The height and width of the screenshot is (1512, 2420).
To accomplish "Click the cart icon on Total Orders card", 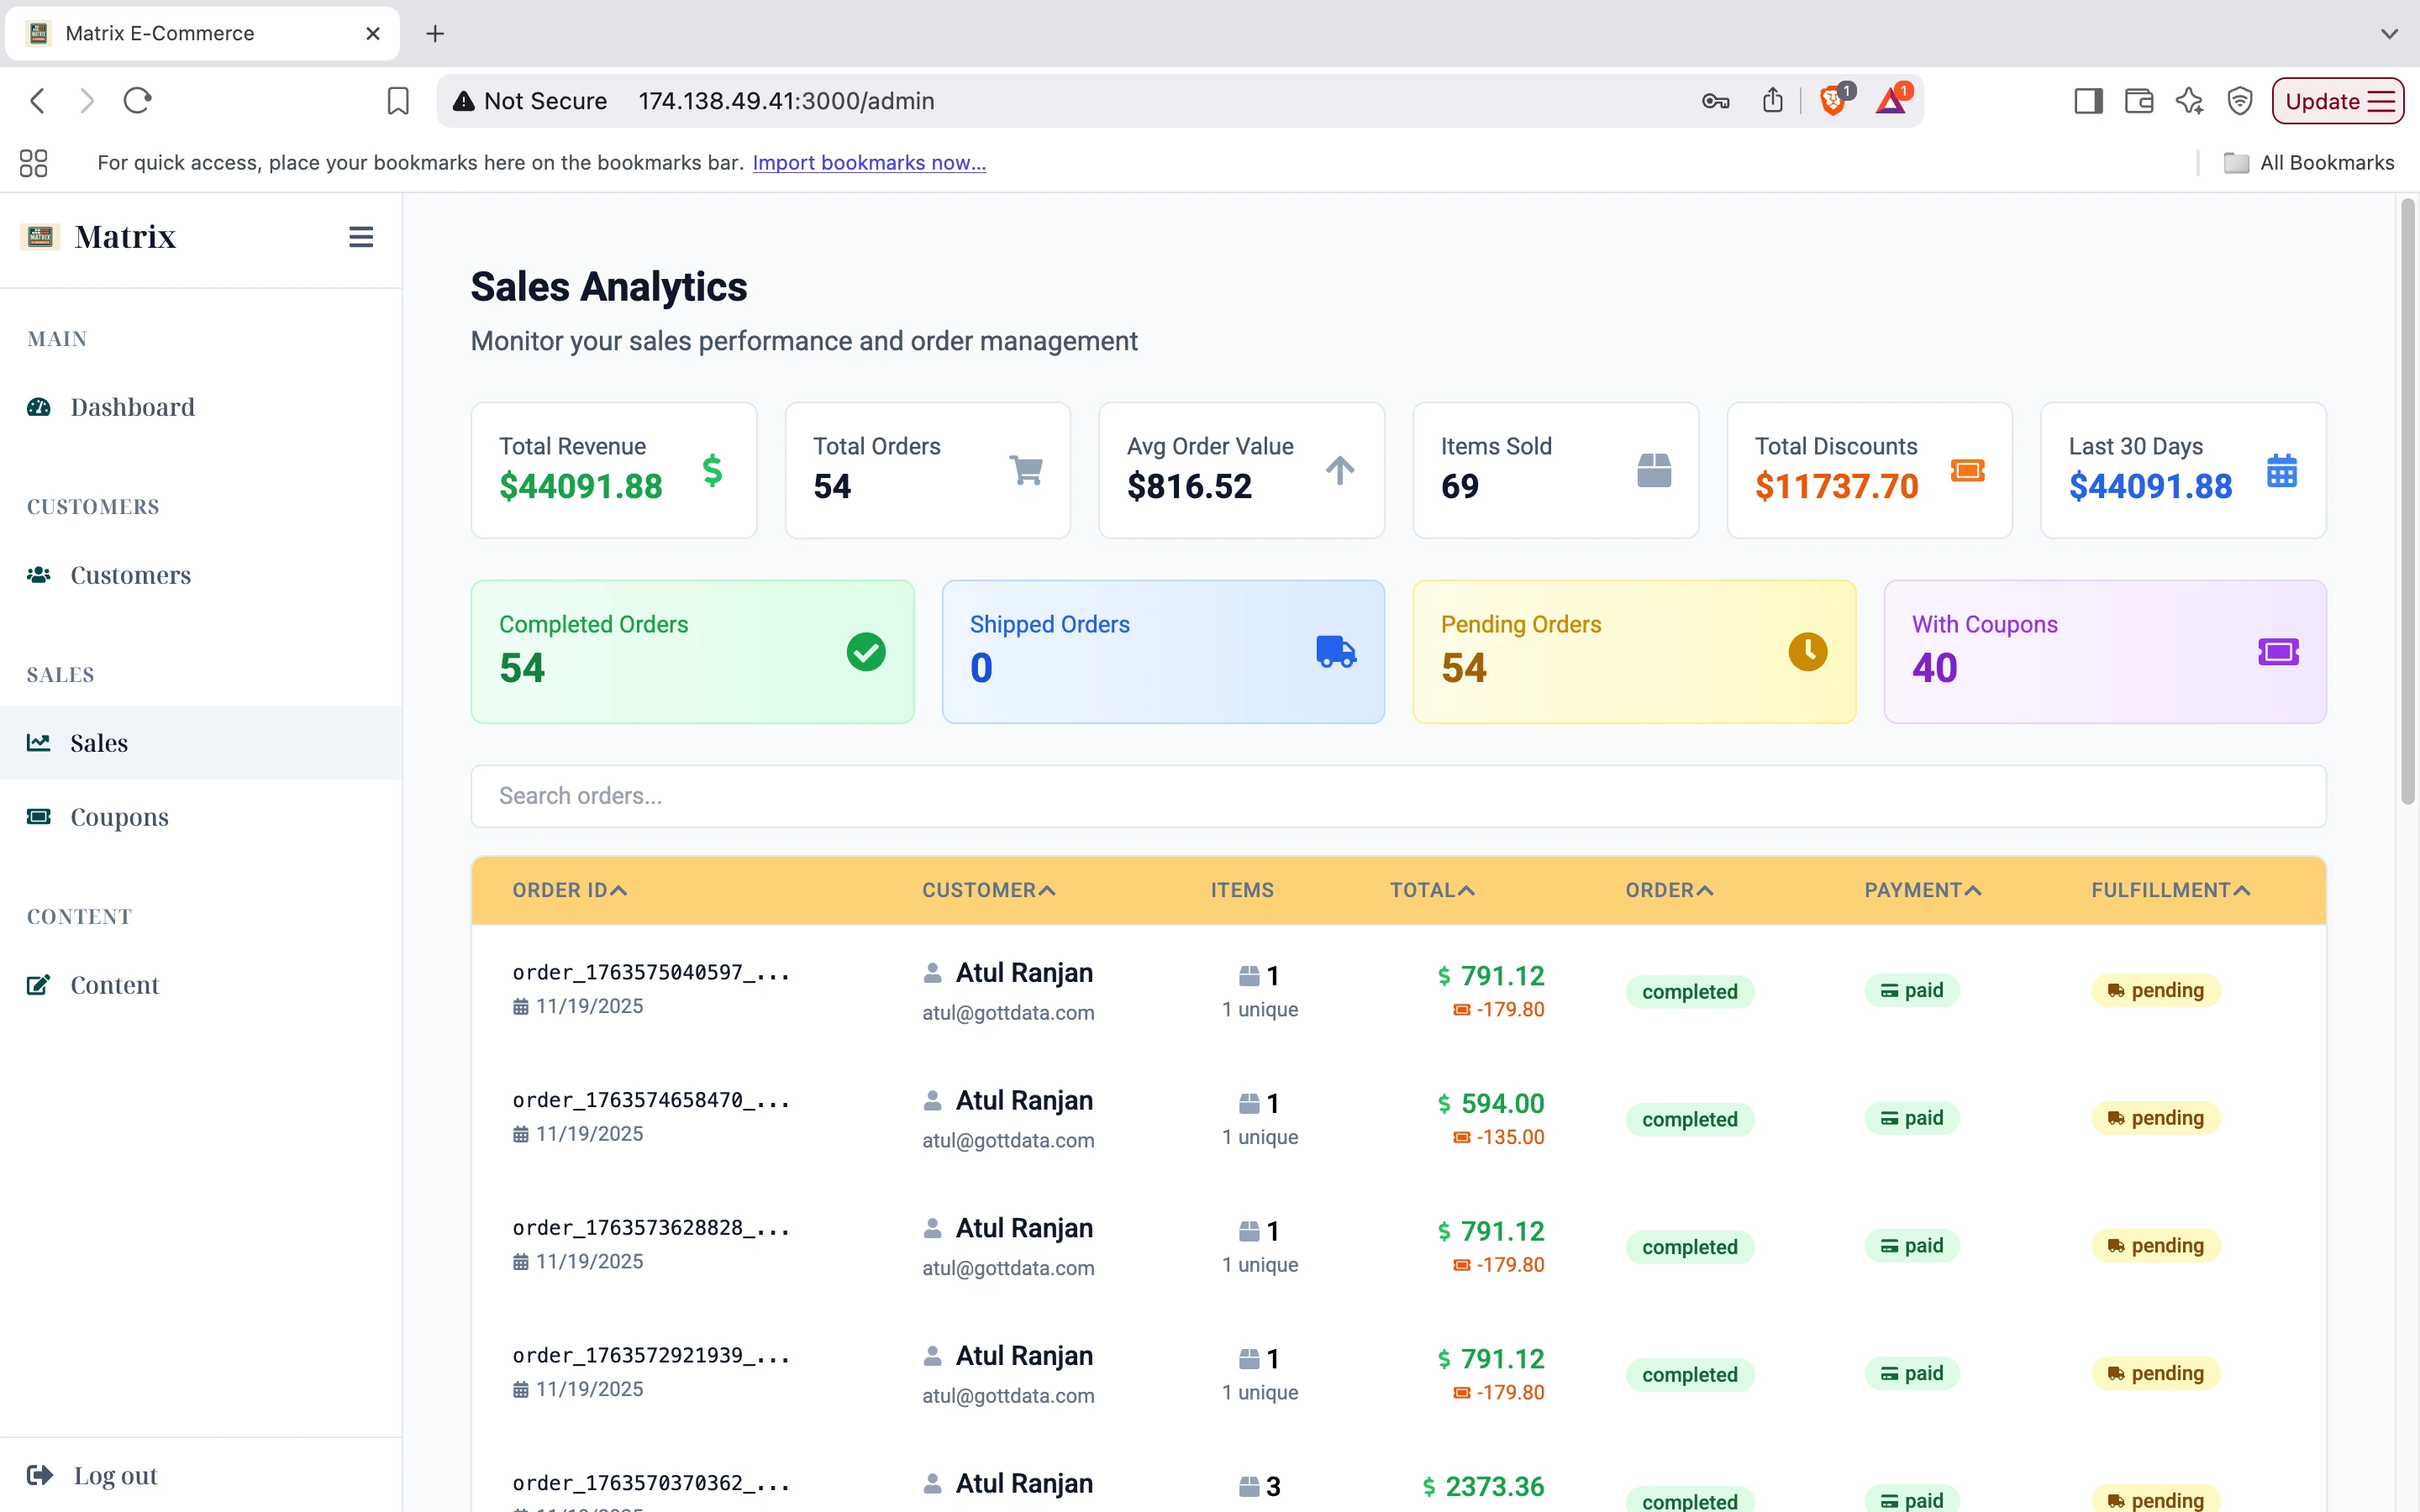I will tap(1026, 469).
